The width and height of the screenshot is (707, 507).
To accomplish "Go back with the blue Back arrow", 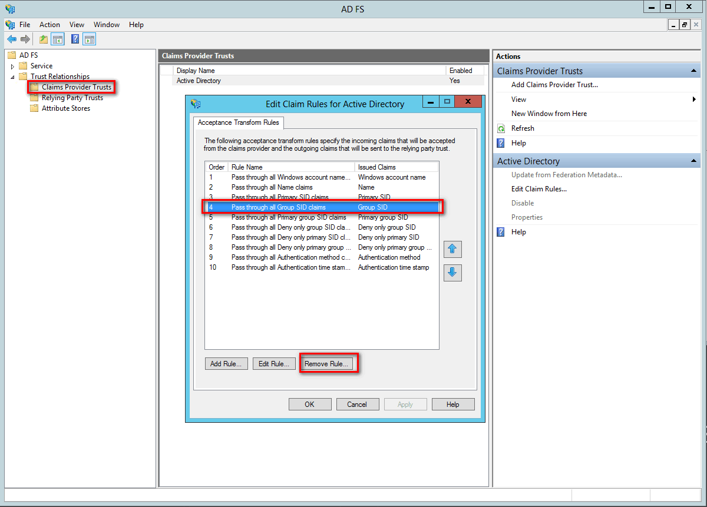I will [12, 39].
